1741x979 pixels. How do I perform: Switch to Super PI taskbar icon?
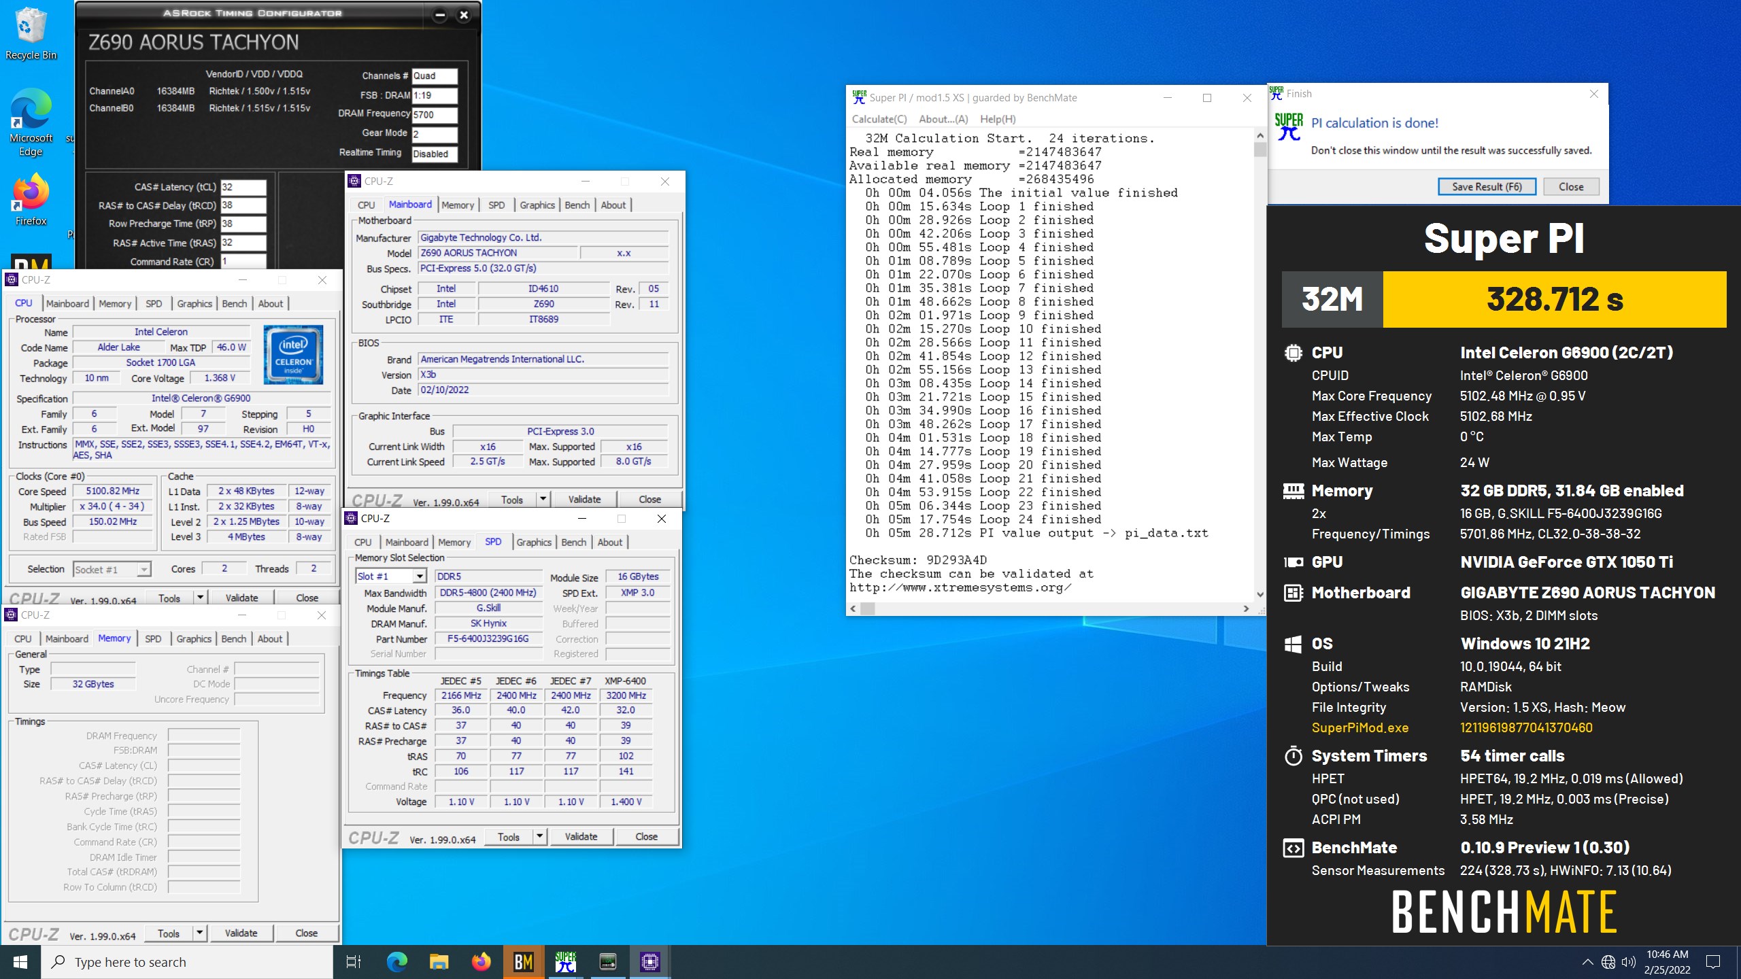[565, 962]
